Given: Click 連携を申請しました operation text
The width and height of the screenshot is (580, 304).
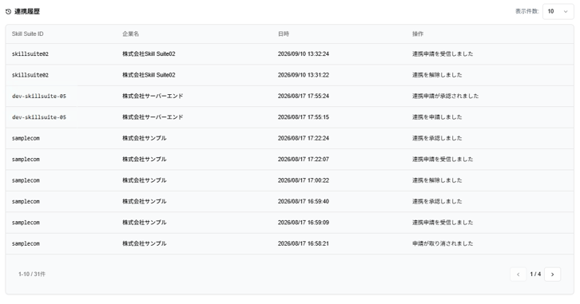Looking at the screenshot, I should (x=437, y=117).
